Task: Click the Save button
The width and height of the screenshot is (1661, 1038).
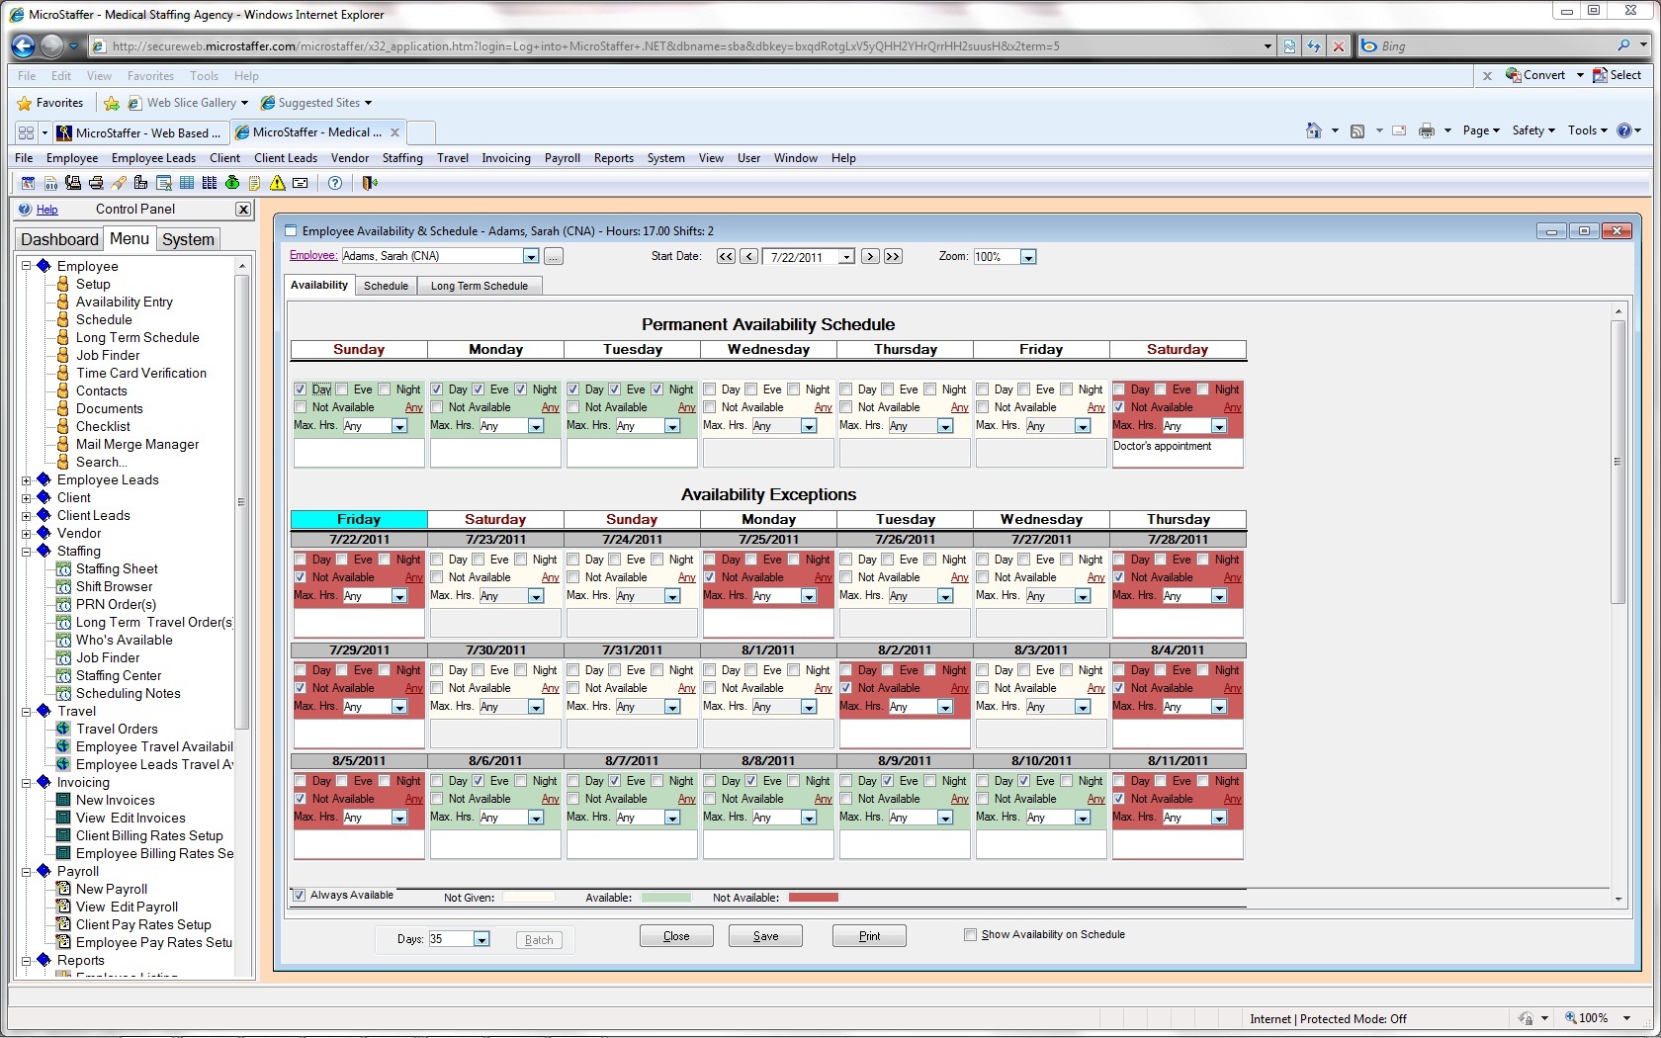Action: pos(765,936)
